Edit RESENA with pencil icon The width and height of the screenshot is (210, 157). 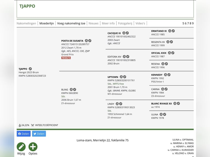(166, 64)
